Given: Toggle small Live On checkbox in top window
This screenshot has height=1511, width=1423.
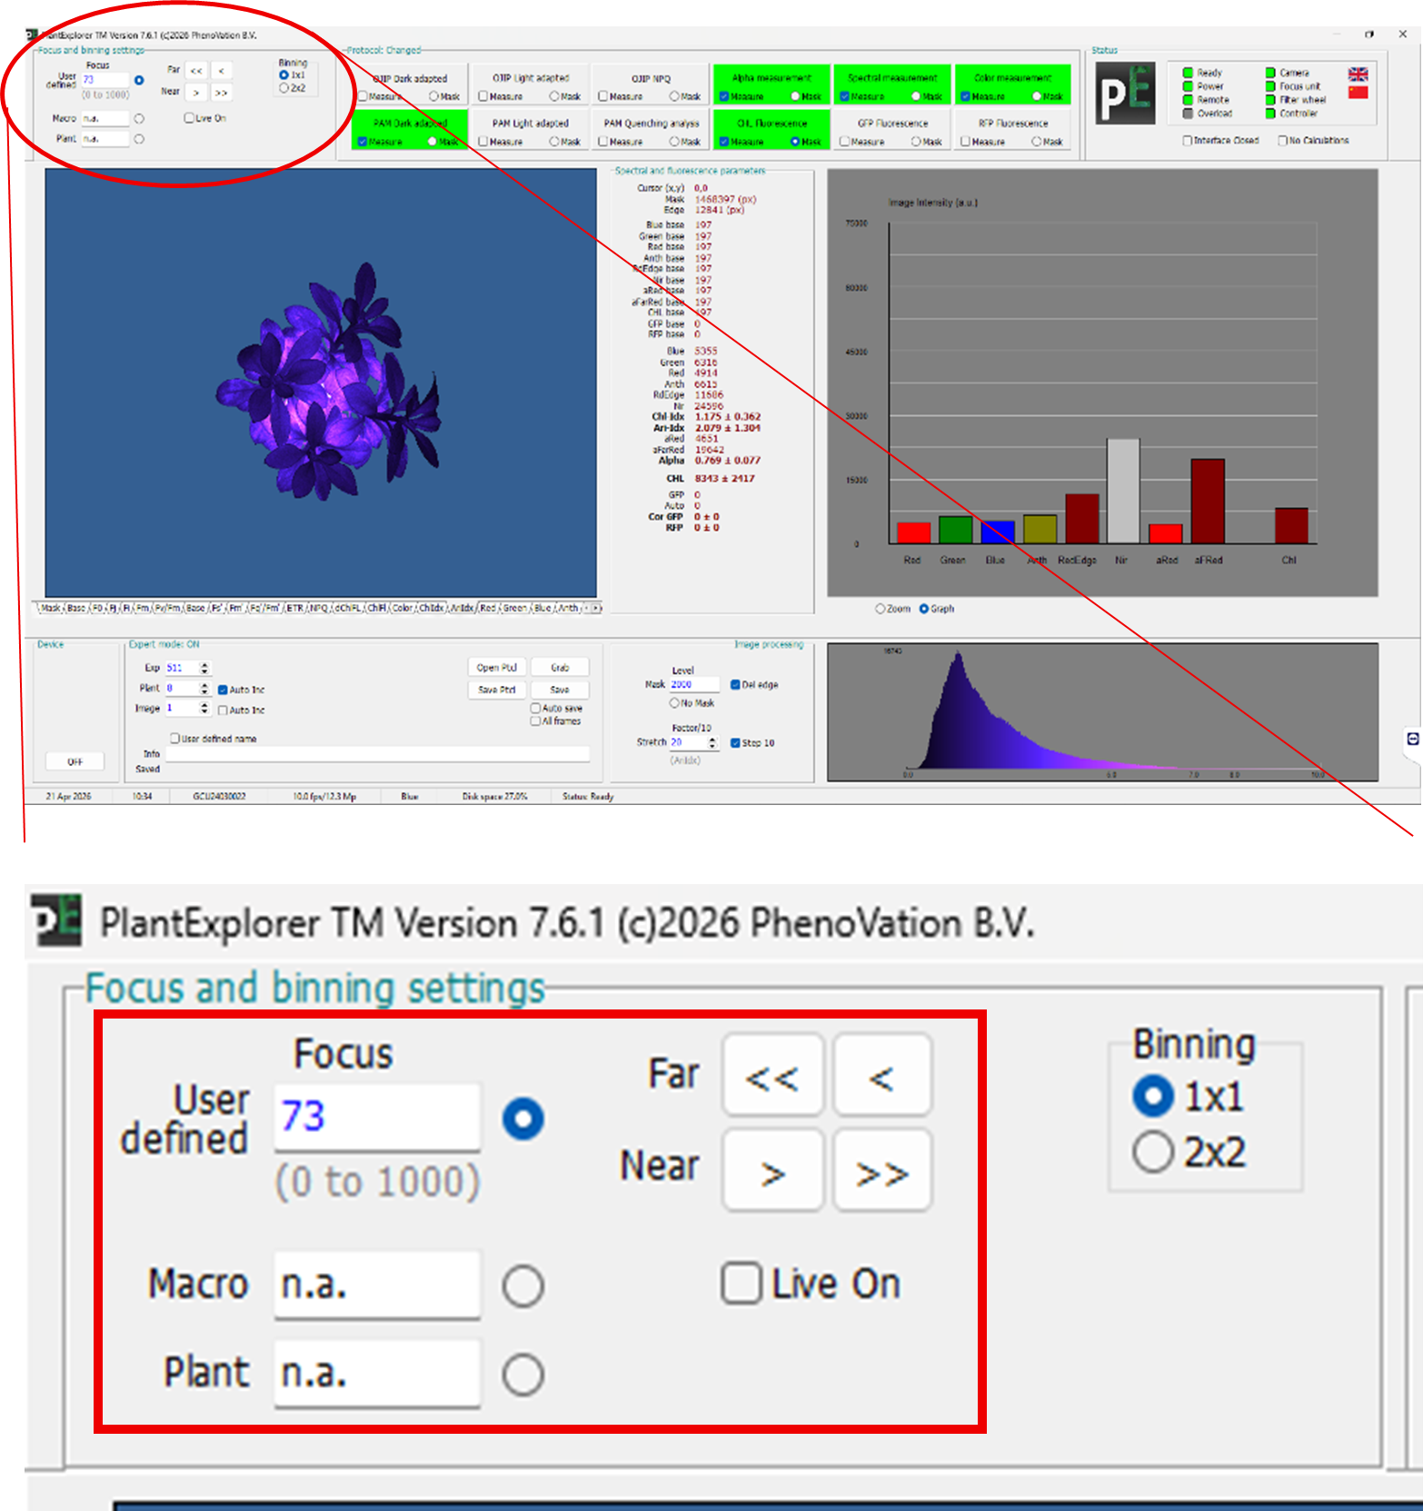Looking at the screenshot, I should (189, 118).
